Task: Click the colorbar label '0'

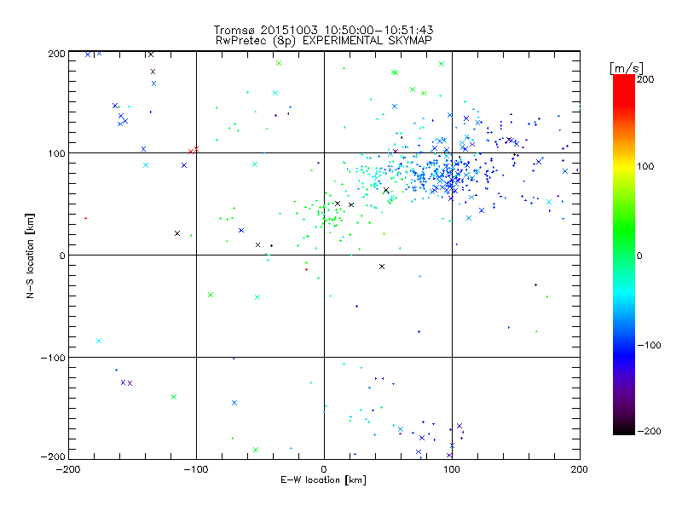Action: tap(639, 255)
